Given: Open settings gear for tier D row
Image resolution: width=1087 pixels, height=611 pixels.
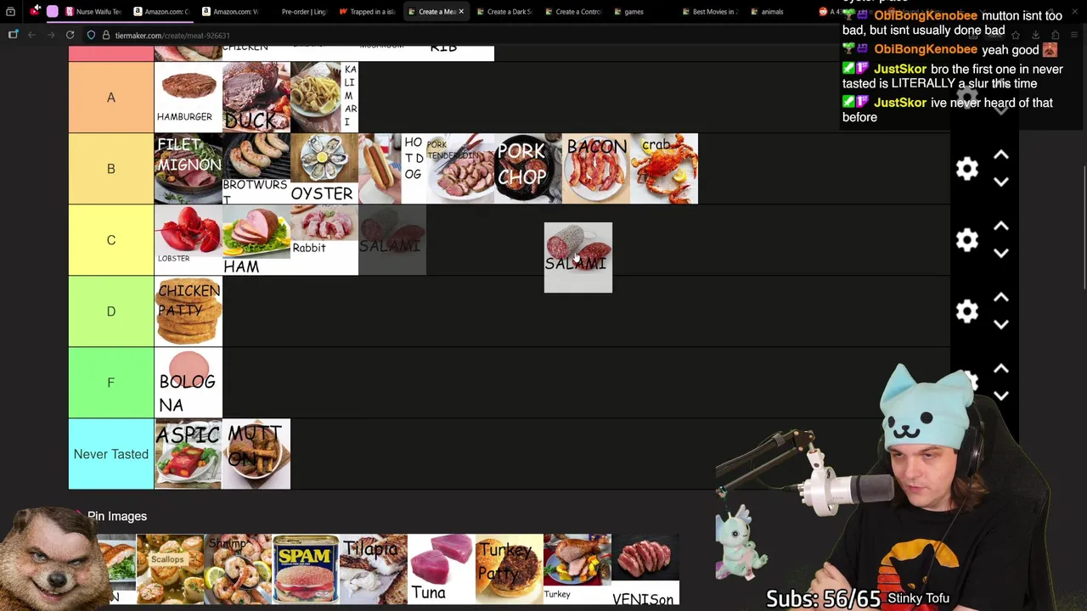Looking at the screenshot, I should coord(967,311).
